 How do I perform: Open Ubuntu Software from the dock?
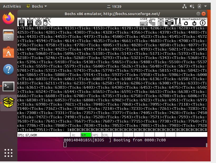[x=8, y=52]
